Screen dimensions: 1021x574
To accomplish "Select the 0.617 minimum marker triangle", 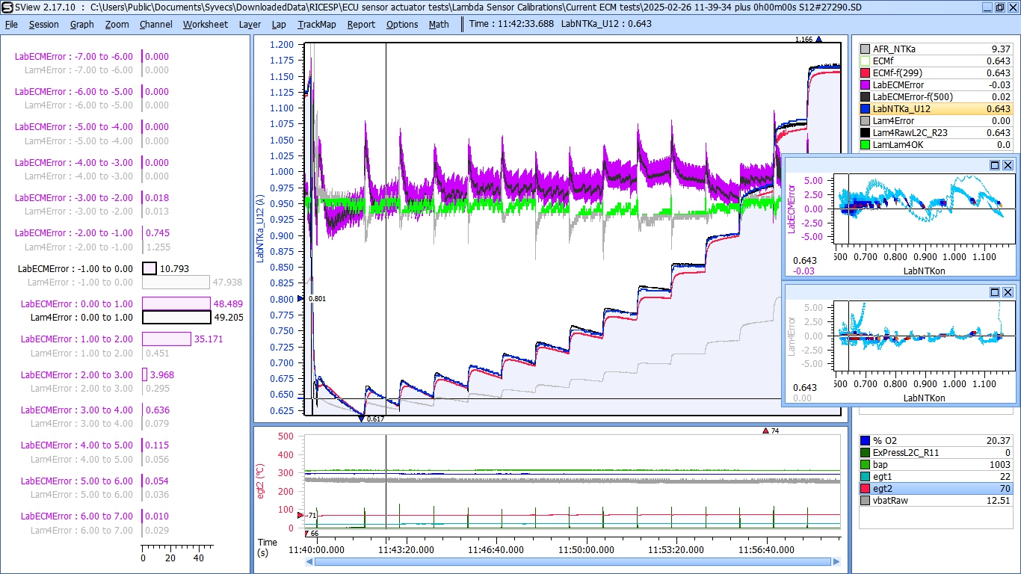I will tap(363, 419).
